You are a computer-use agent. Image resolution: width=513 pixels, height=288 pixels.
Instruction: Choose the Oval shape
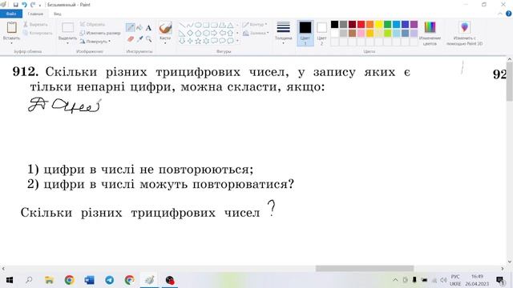click(x=198, y=25)
